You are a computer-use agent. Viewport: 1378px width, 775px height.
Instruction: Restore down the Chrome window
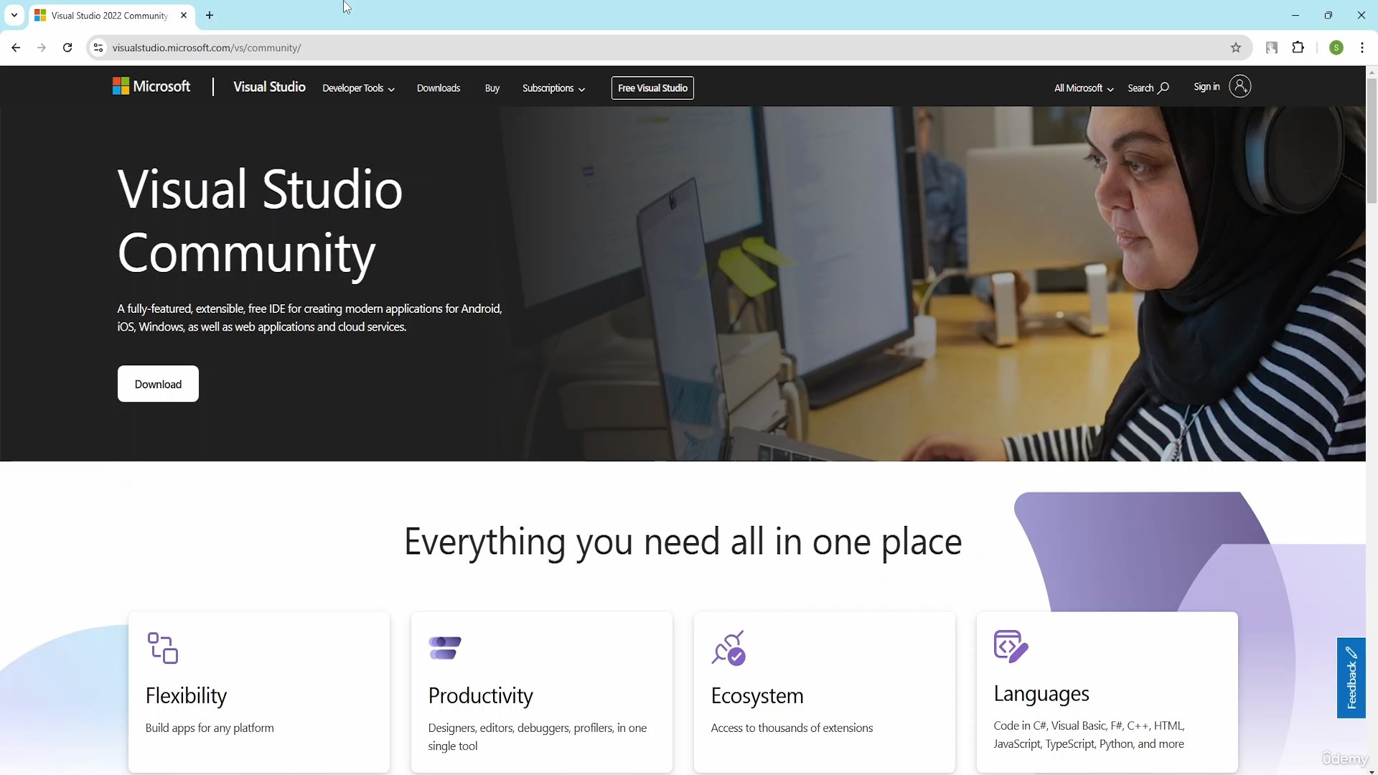click(1328, 15)
